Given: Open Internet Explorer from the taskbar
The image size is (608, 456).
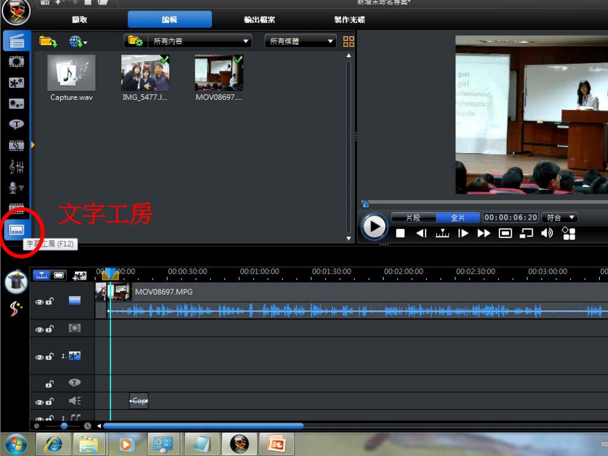Looking at the screenshot, I should (x=53, y=444).
